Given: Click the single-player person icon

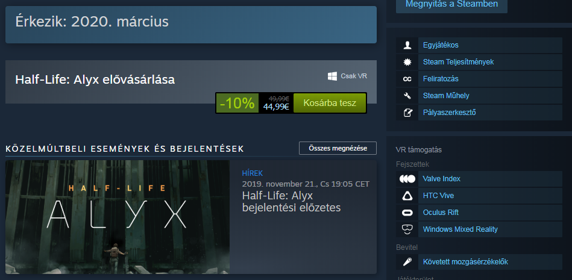Looking at the screenshot, I should [407, 45].
